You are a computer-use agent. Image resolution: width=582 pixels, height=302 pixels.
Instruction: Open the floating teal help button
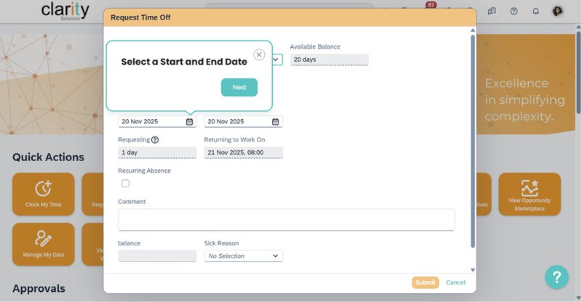click(557, 277)
